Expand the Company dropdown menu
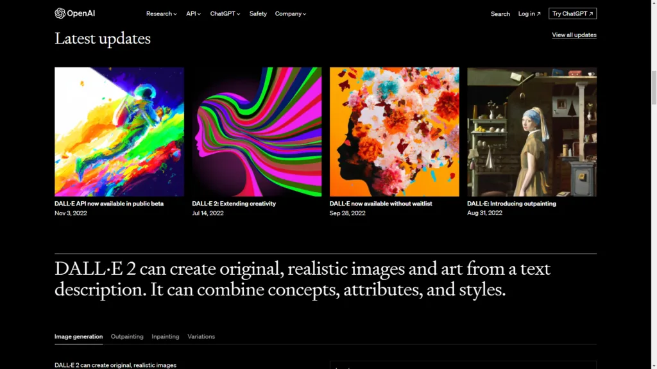 (291, 14)
